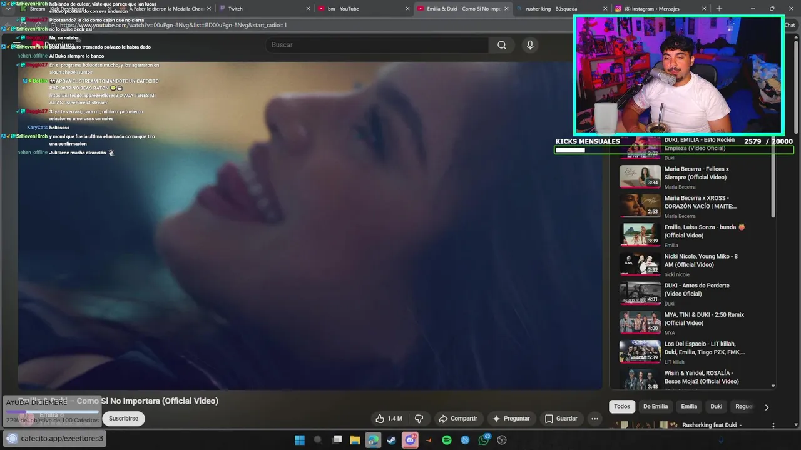This screenshot has height=450, width=801.
Task: Open 'DUKI - Antes de Perderte' title link
Action: [696, 289]
